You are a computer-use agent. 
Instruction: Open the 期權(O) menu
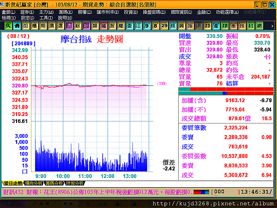coord(85,12)
